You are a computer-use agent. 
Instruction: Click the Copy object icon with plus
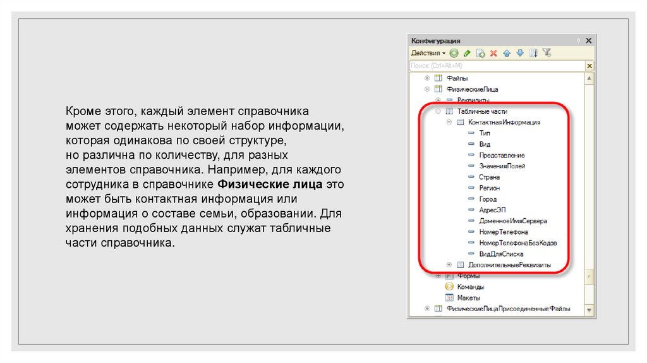click(x=480, y=53)
